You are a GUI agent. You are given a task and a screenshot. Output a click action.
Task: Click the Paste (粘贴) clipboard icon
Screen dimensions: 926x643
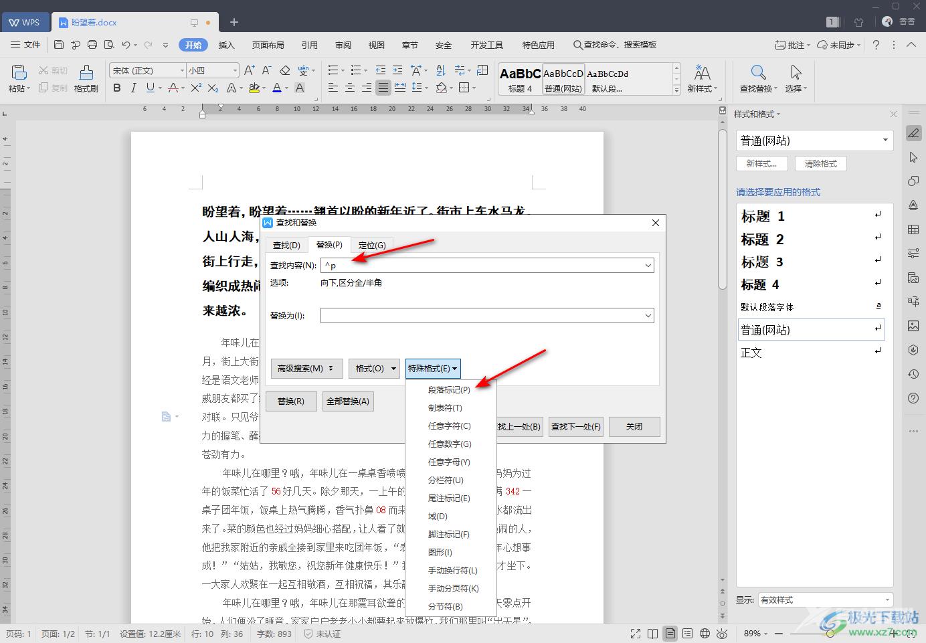19,73
